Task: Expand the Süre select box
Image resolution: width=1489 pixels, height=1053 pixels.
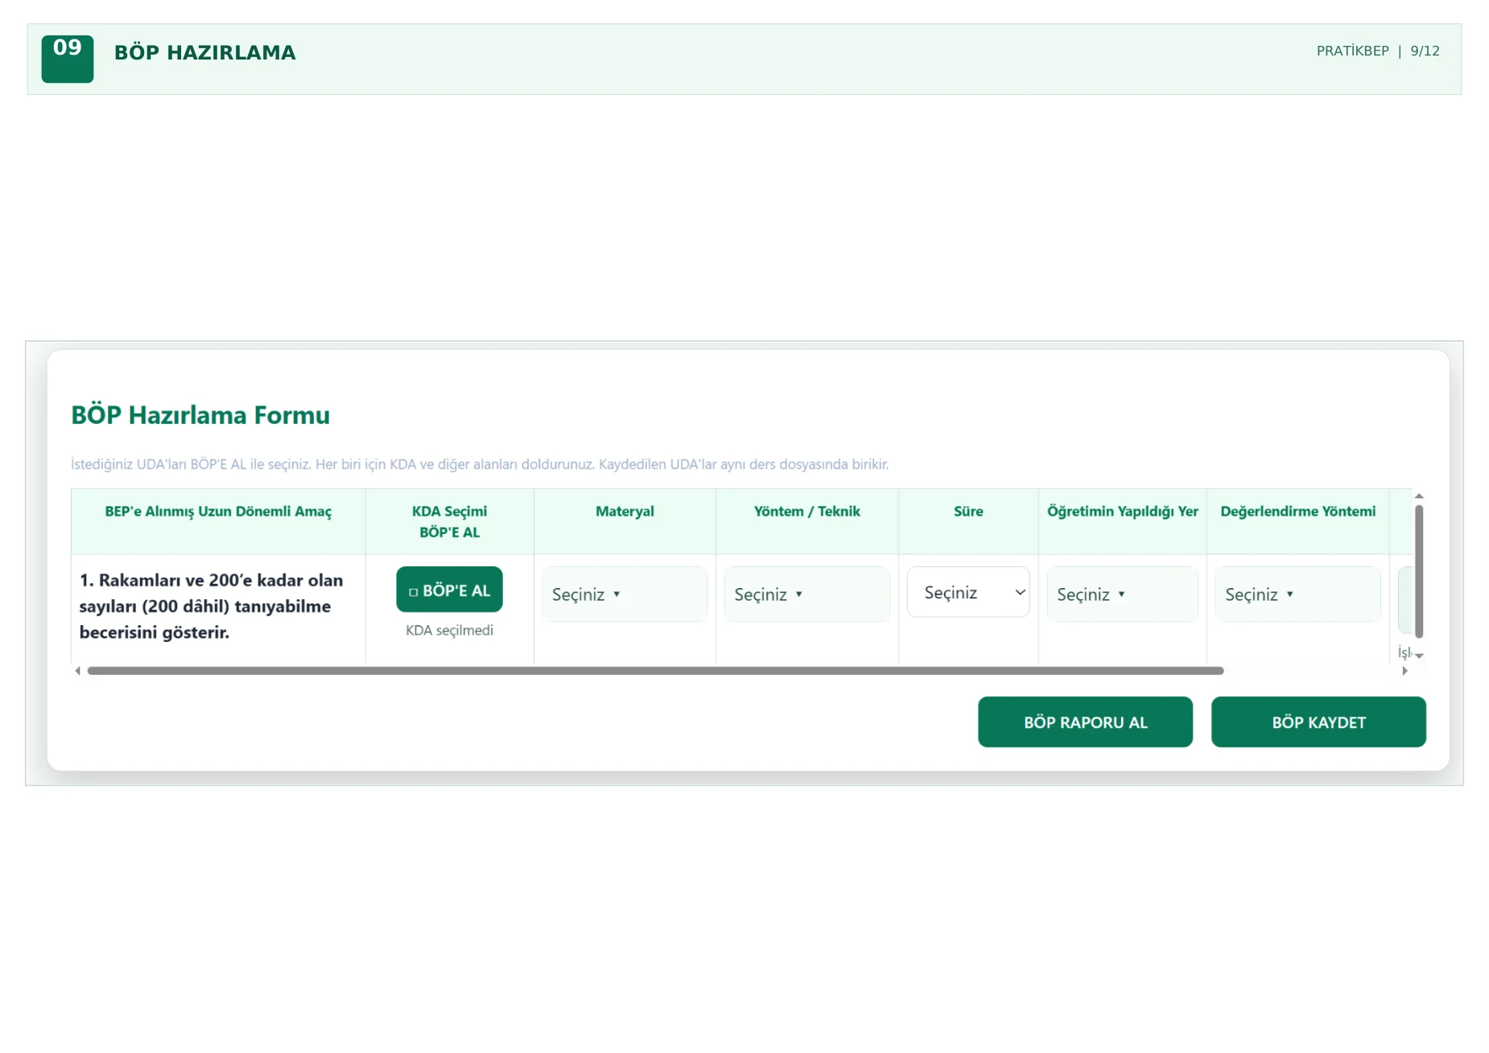Action: [968, 592]
